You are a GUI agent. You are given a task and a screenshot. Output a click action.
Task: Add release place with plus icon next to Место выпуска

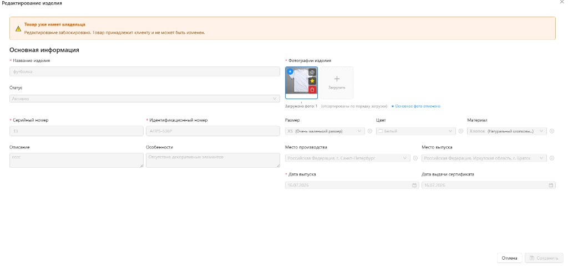[552, 158]
